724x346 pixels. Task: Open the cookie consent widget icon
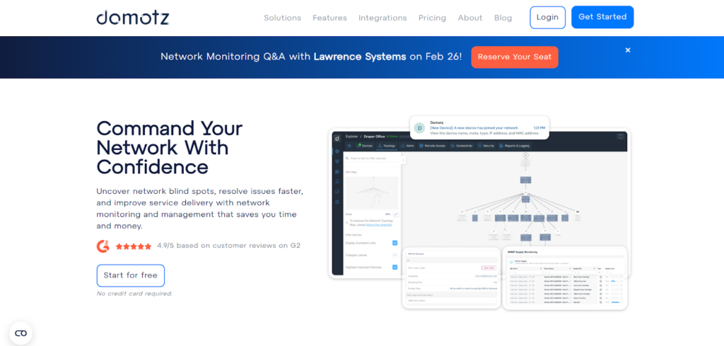[x=21, y=333]
